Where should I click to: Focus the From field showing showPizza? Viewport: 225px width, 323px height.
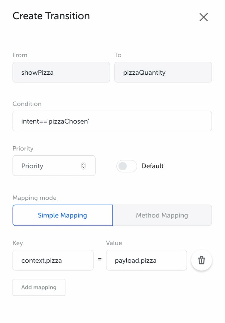(x=61, y=72)
